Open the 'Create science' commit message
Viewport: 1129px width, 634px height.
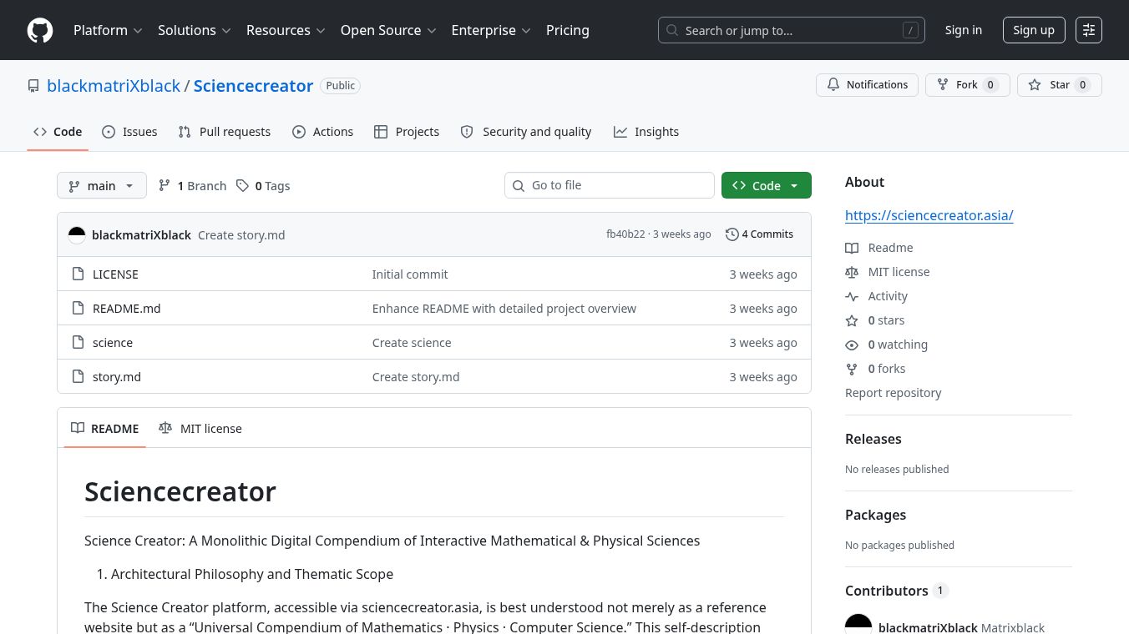pyautogui.click(x=412, y=343)
